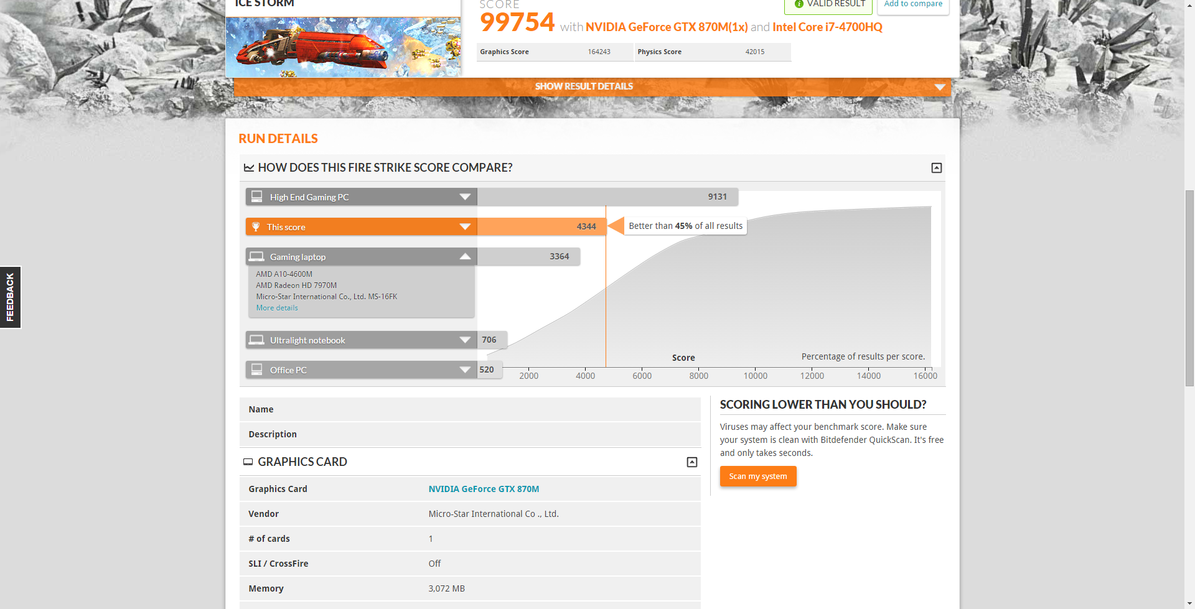Expand the Ultralight notebook row
Image resolution: width=1195 pixels, height=609 pixels.
362,340
